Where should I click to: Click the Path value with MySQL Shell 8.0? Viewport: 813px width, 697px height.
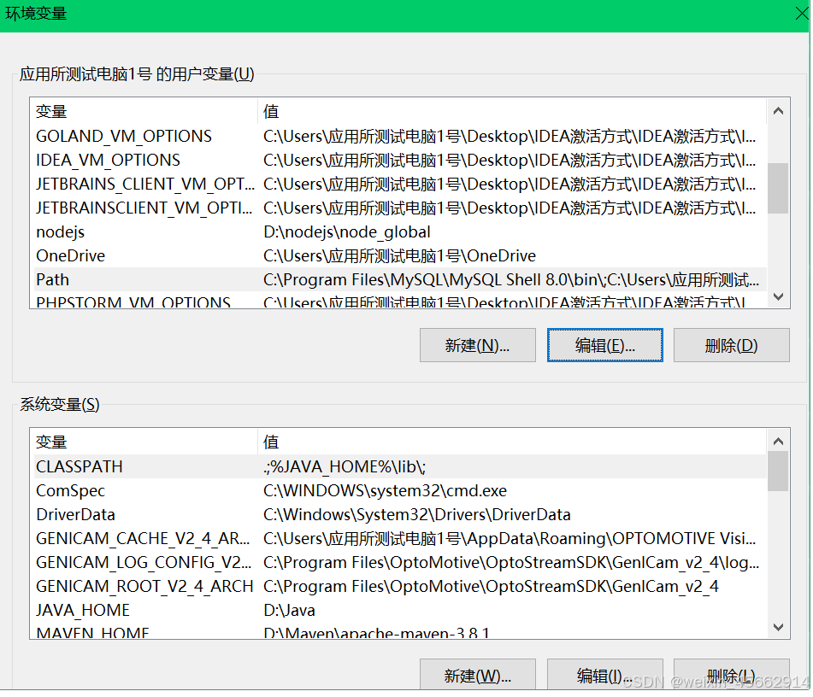pos(510,279)
